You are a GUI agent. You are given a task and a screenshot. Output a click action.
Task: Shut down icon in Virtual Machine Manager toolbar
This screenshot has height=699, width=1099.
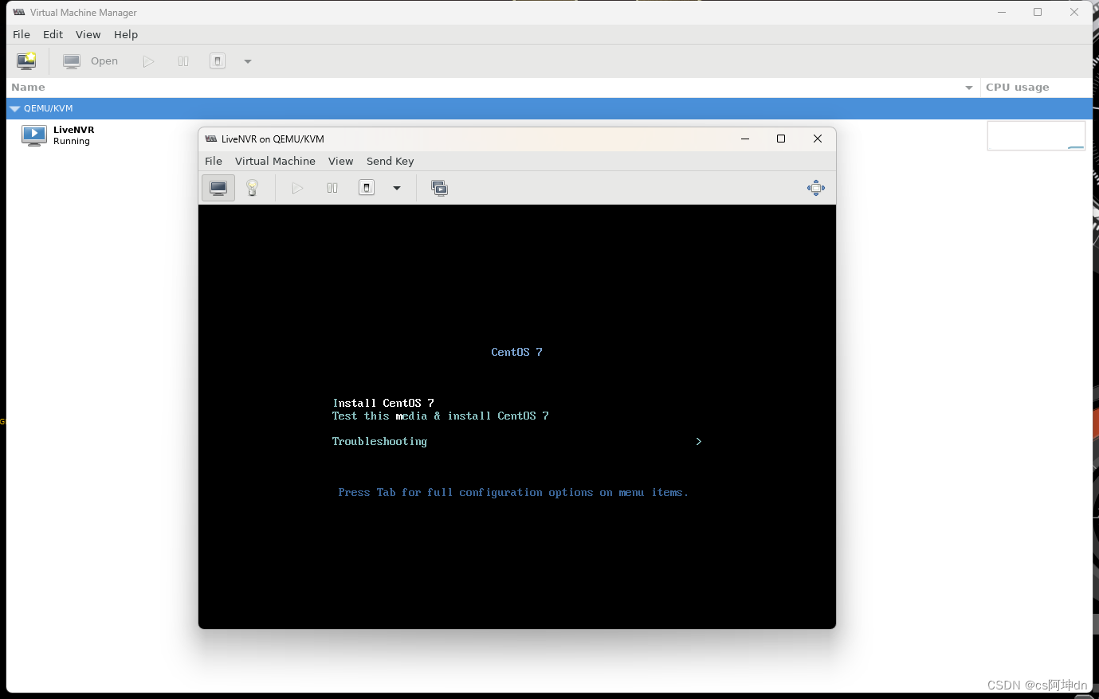218,61
